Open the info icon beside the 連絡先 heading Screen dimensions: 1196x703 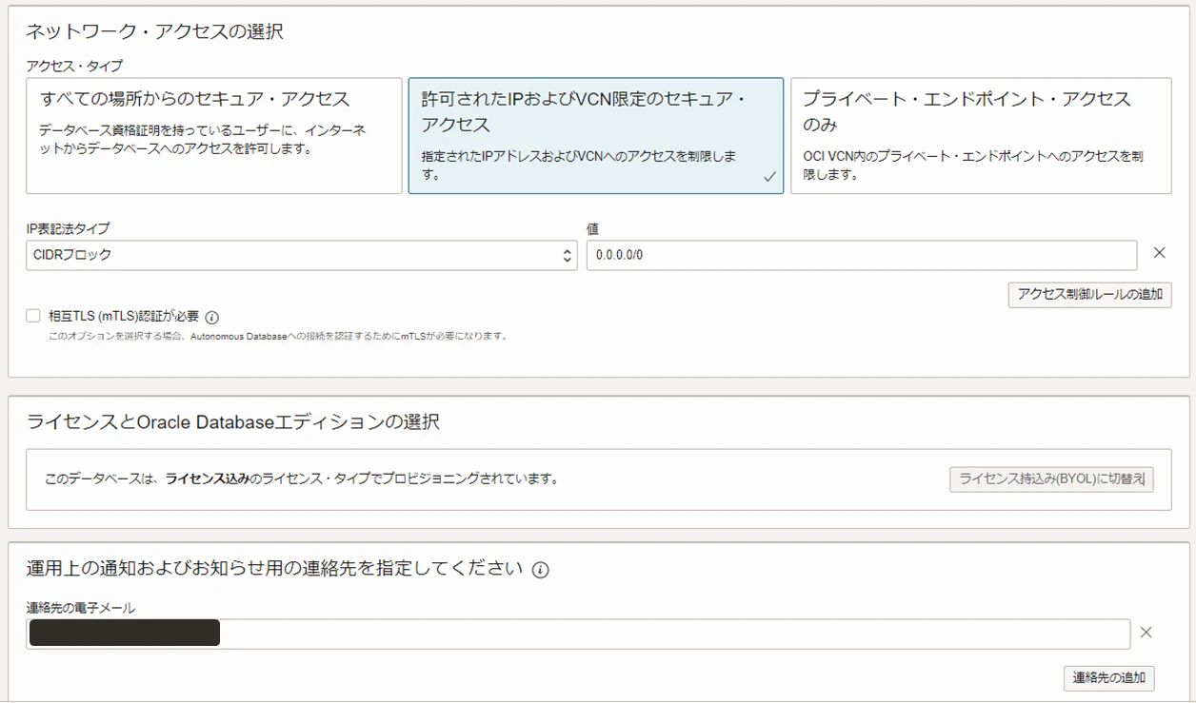click(541, 570)
